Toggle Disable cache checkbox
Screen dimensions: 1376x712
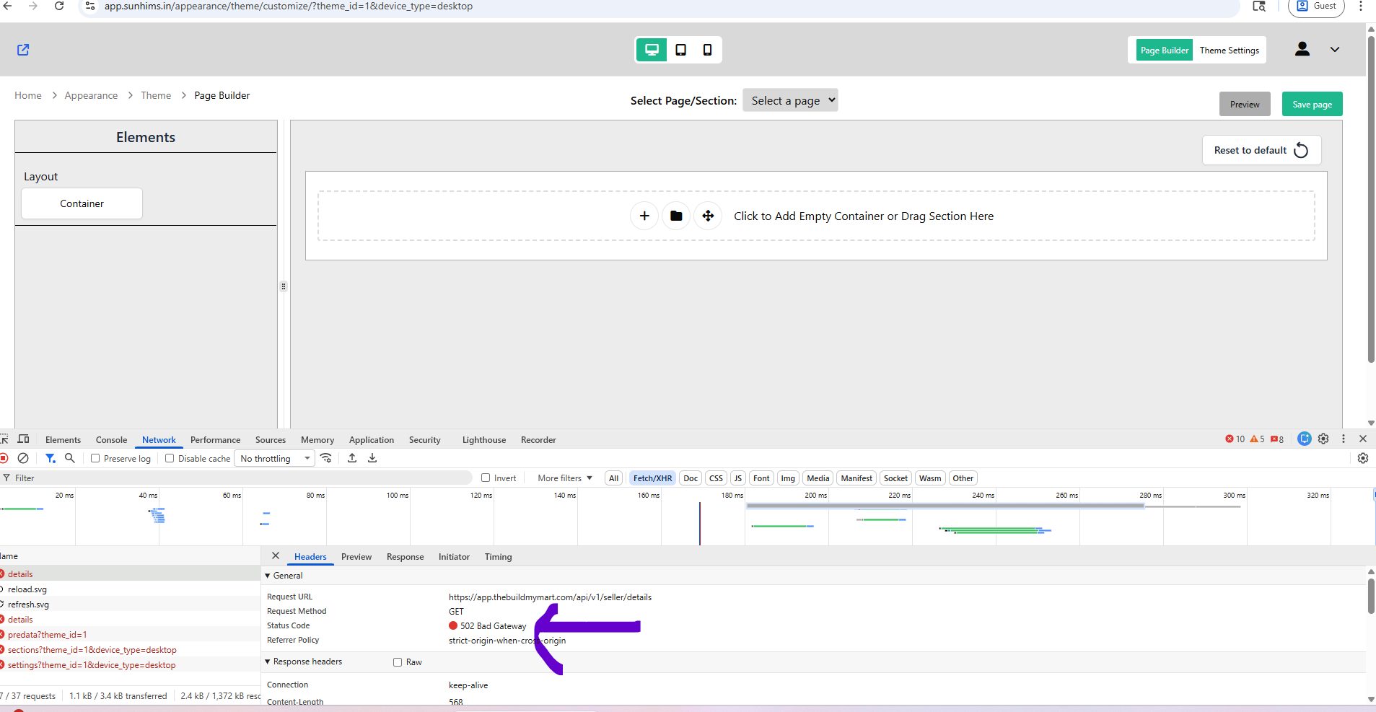(170, 458)
